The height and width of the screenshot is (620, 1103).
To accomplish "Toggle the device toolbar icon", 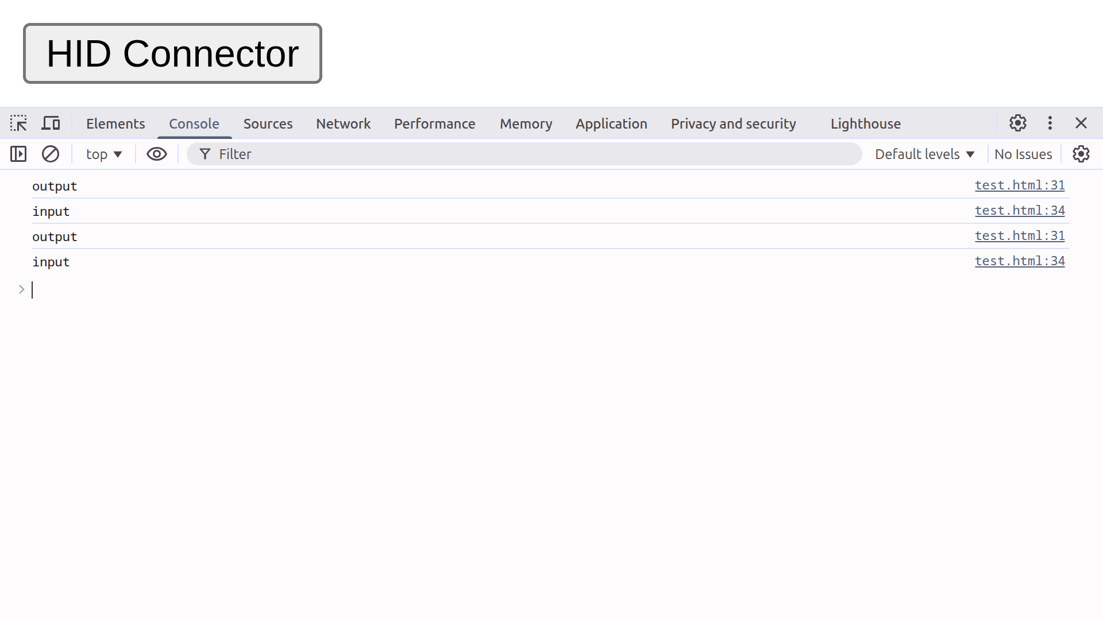I will 51,123.
